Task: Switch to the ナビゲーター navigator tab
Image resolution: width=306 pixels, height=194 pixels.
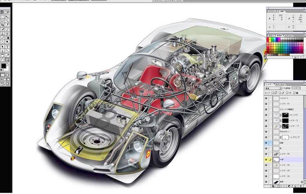Action: [273, 11]
